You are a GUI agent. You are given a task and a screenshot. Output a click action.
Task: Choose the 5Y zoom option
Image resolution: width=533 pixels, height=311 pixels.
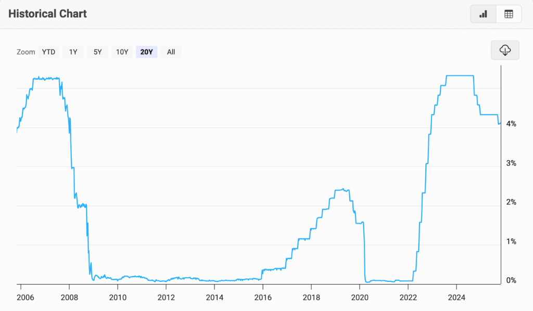(97, 51)
